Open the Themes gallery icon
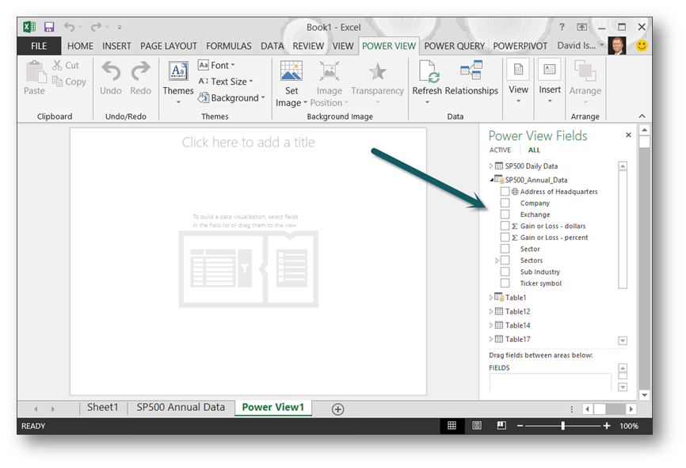686x468 pixels. coord(178,71)
